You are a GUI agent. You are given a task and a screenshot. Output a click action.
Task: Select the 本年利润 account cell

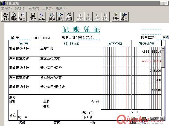click(x=71, y=52)
